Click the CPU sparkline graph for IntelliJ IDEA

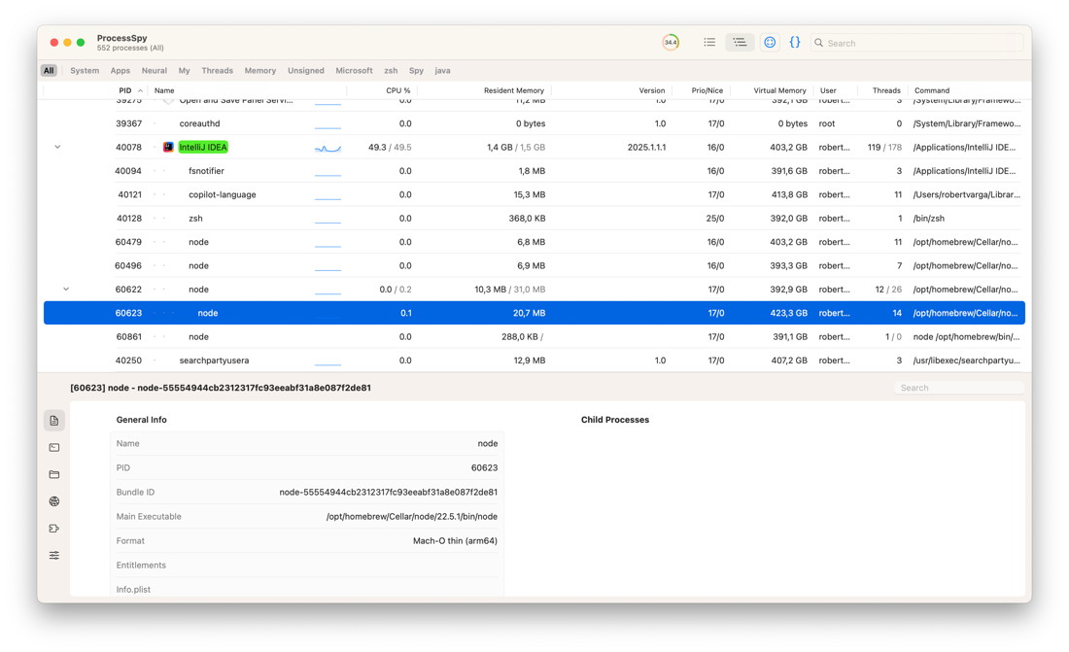tap(328, 148)
